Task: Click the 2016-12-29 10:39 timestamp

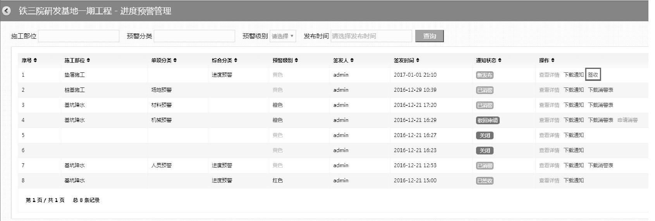Action: tap(415, 90)
